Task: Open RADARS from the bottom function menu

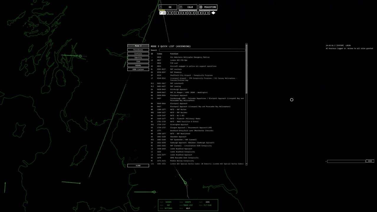Action: (168, 202)
